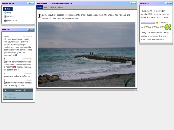The height and width of the screenshot is (130, 174).
Task: Click the clapperboard icon beside film log
Action: coord(5,16)
